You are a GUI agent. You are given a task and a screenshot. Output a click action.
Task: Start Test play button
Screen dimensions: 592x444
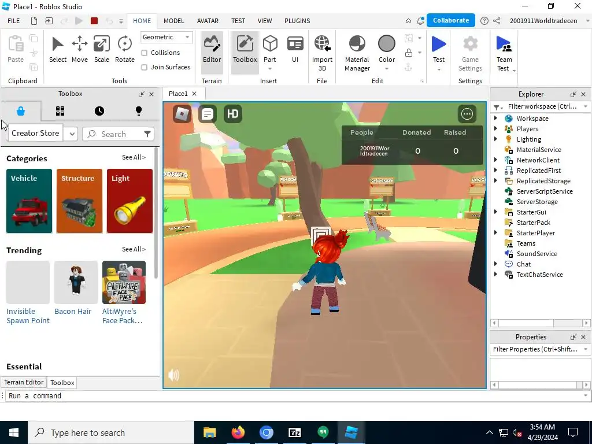pyautogui.click(x=439, y=45)
